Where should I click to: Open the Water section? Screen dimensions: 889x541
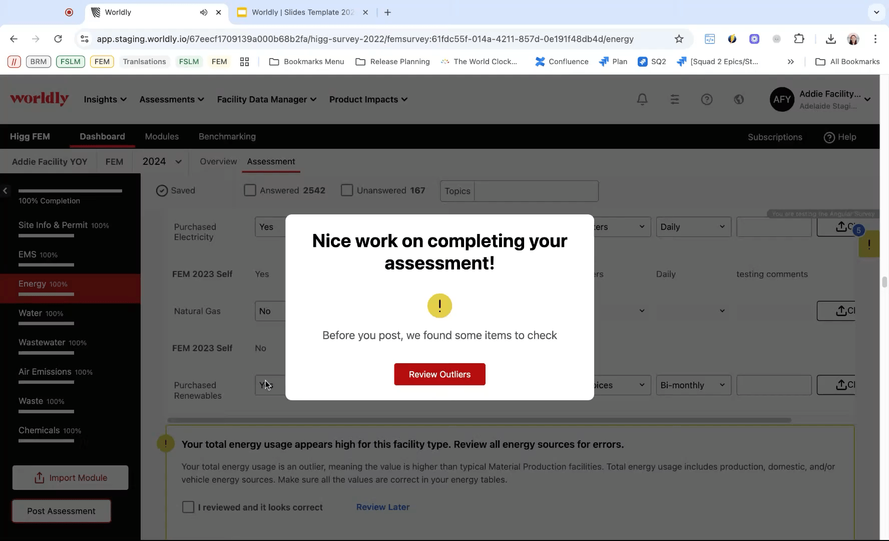point(70,318)
